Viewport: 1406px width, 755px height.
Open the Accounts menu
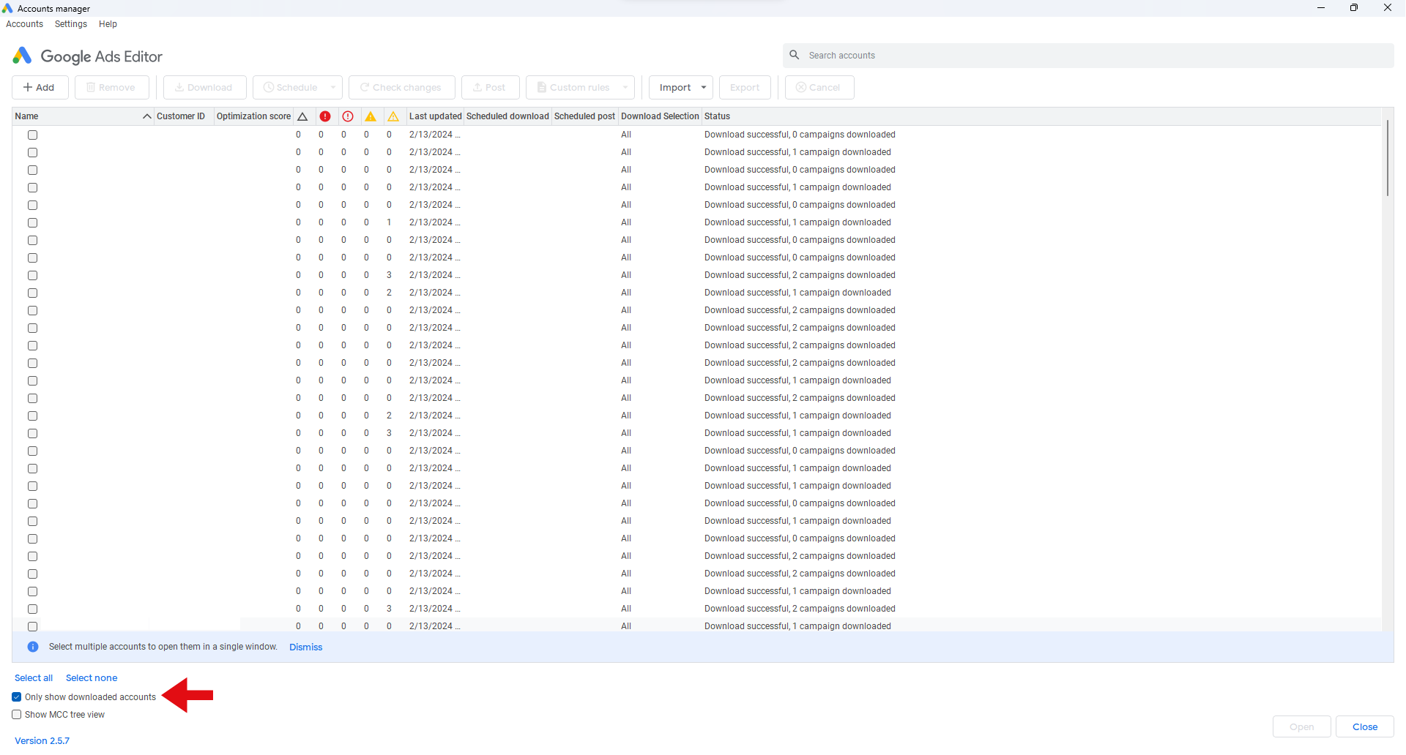pos(25,24)
